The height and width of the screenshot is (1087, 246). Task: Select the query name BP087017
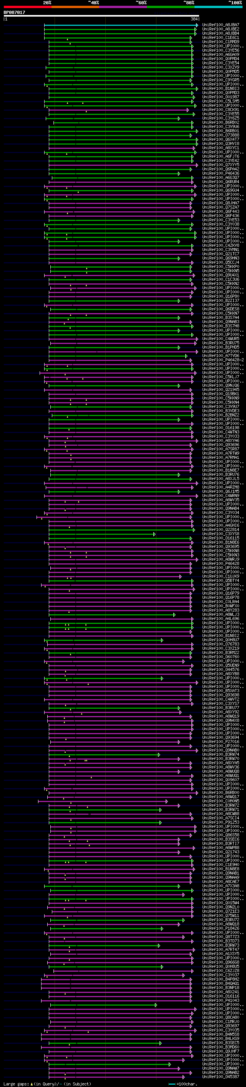[14, 12]
